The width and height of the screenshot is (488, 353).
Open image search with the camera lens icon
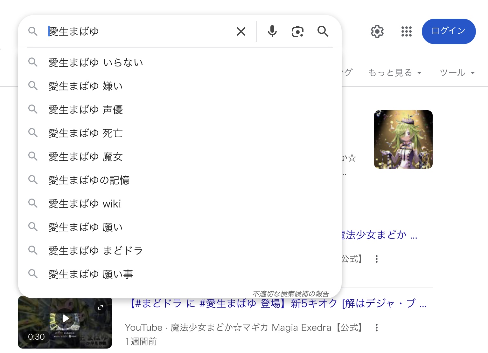click(297, 31)
